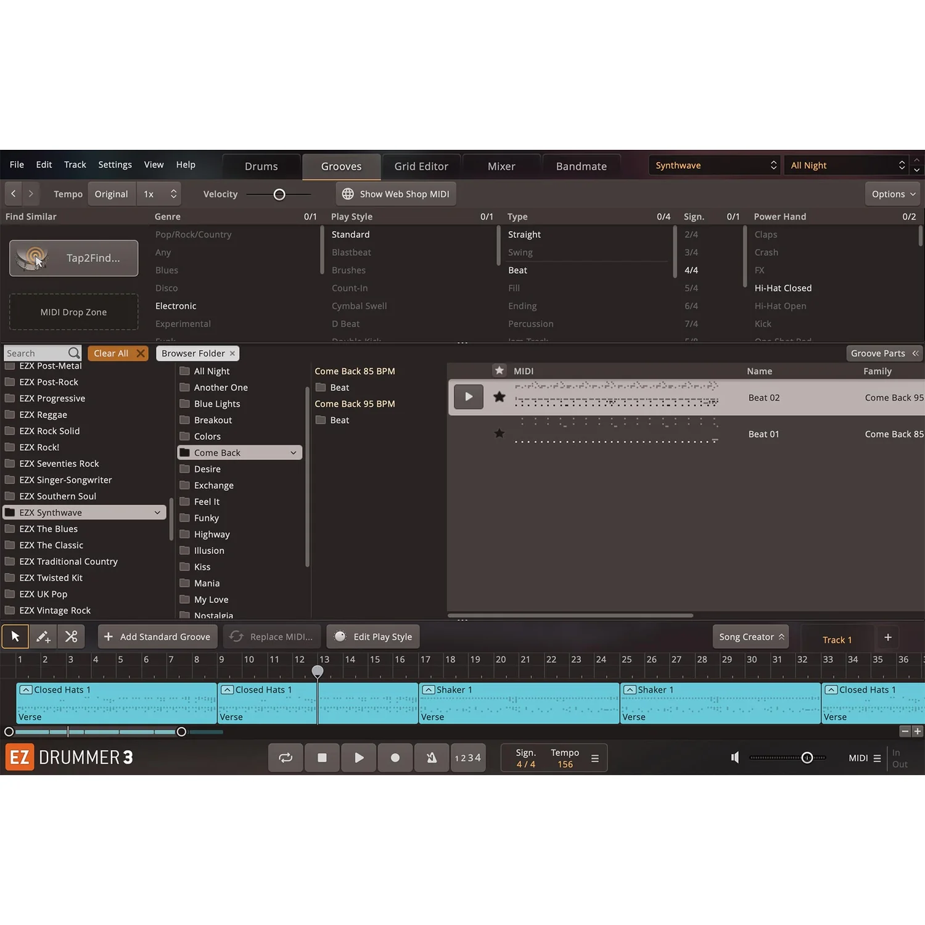
Task: Click the song overview right handle
Action: click(181, 732)
